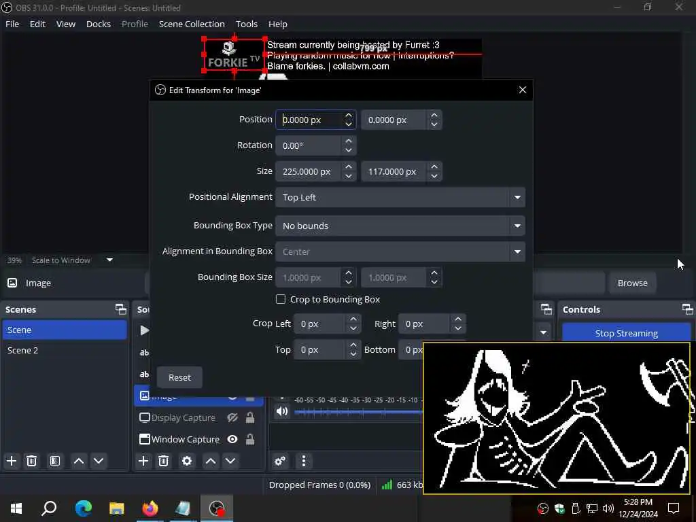Open the Edit menu
The height and width of the screenshot is (522, 696).
tap(38, 24)
